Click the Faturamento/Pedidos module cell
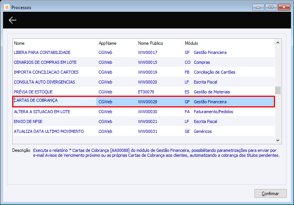Viewport: 294px width, 205px height. [x=213, y=112]
